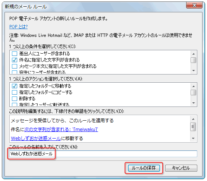207x181 pixels.
Task: Click actions list scroll down arrow
Action: pos(194,103)
